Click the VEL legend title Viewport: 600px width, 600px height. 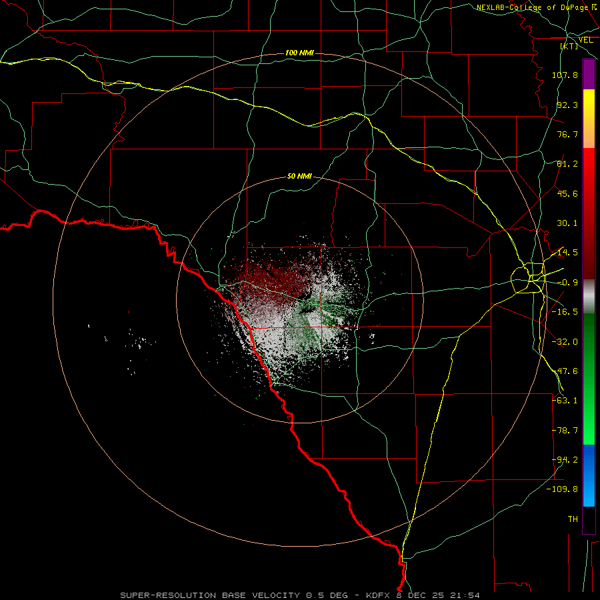[585, 40]
